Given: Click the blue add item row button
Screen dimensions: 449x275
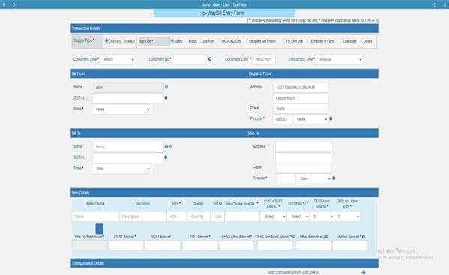Looking at the screenshot, I should point(100,229).
